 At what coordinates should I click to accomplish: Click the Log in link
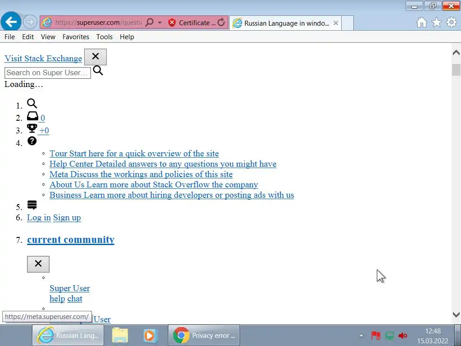[39, 218]
